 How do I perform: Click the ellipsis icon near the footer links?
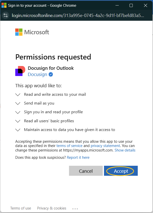point(75,208)
